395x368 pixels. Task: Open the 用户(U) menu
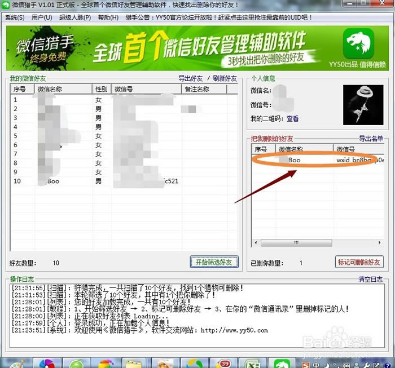pos(42,17)
